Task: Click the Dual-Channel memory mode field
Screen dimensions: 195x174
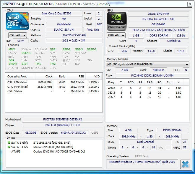Action: (x=145, y=142)
